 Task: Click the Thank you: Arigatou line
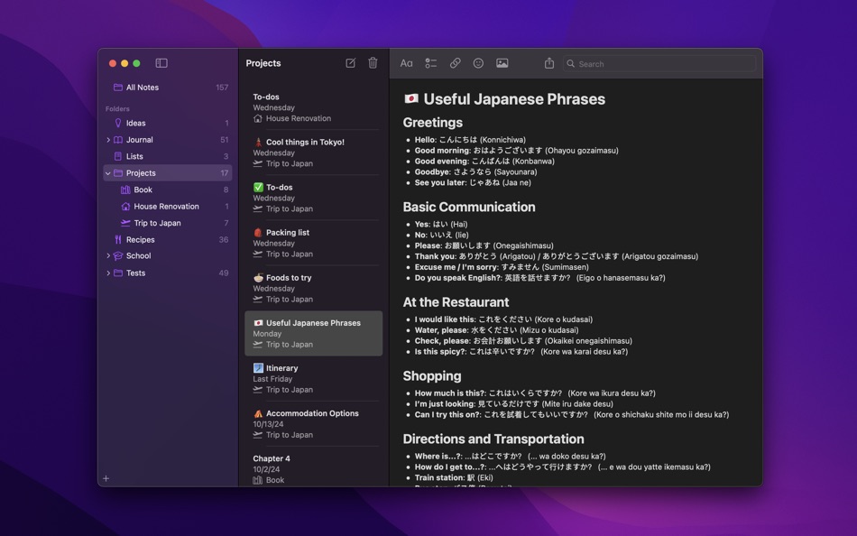coord(557,256)
